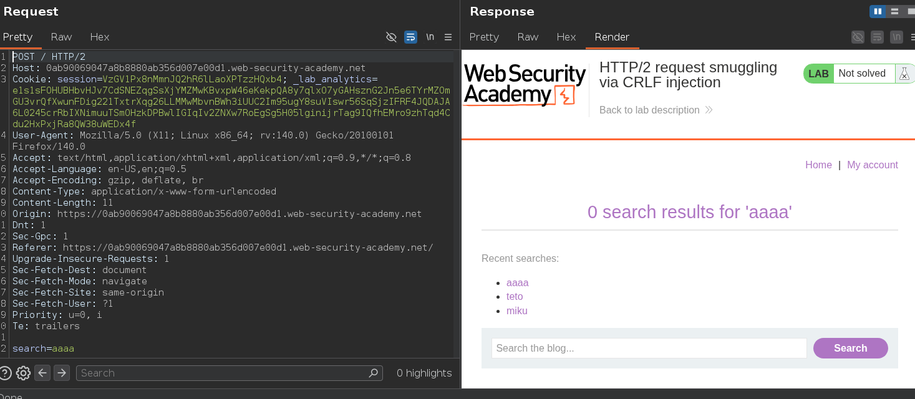Click the 'search=aaaa' request body
Screen dimensions: 915x399
43,349
